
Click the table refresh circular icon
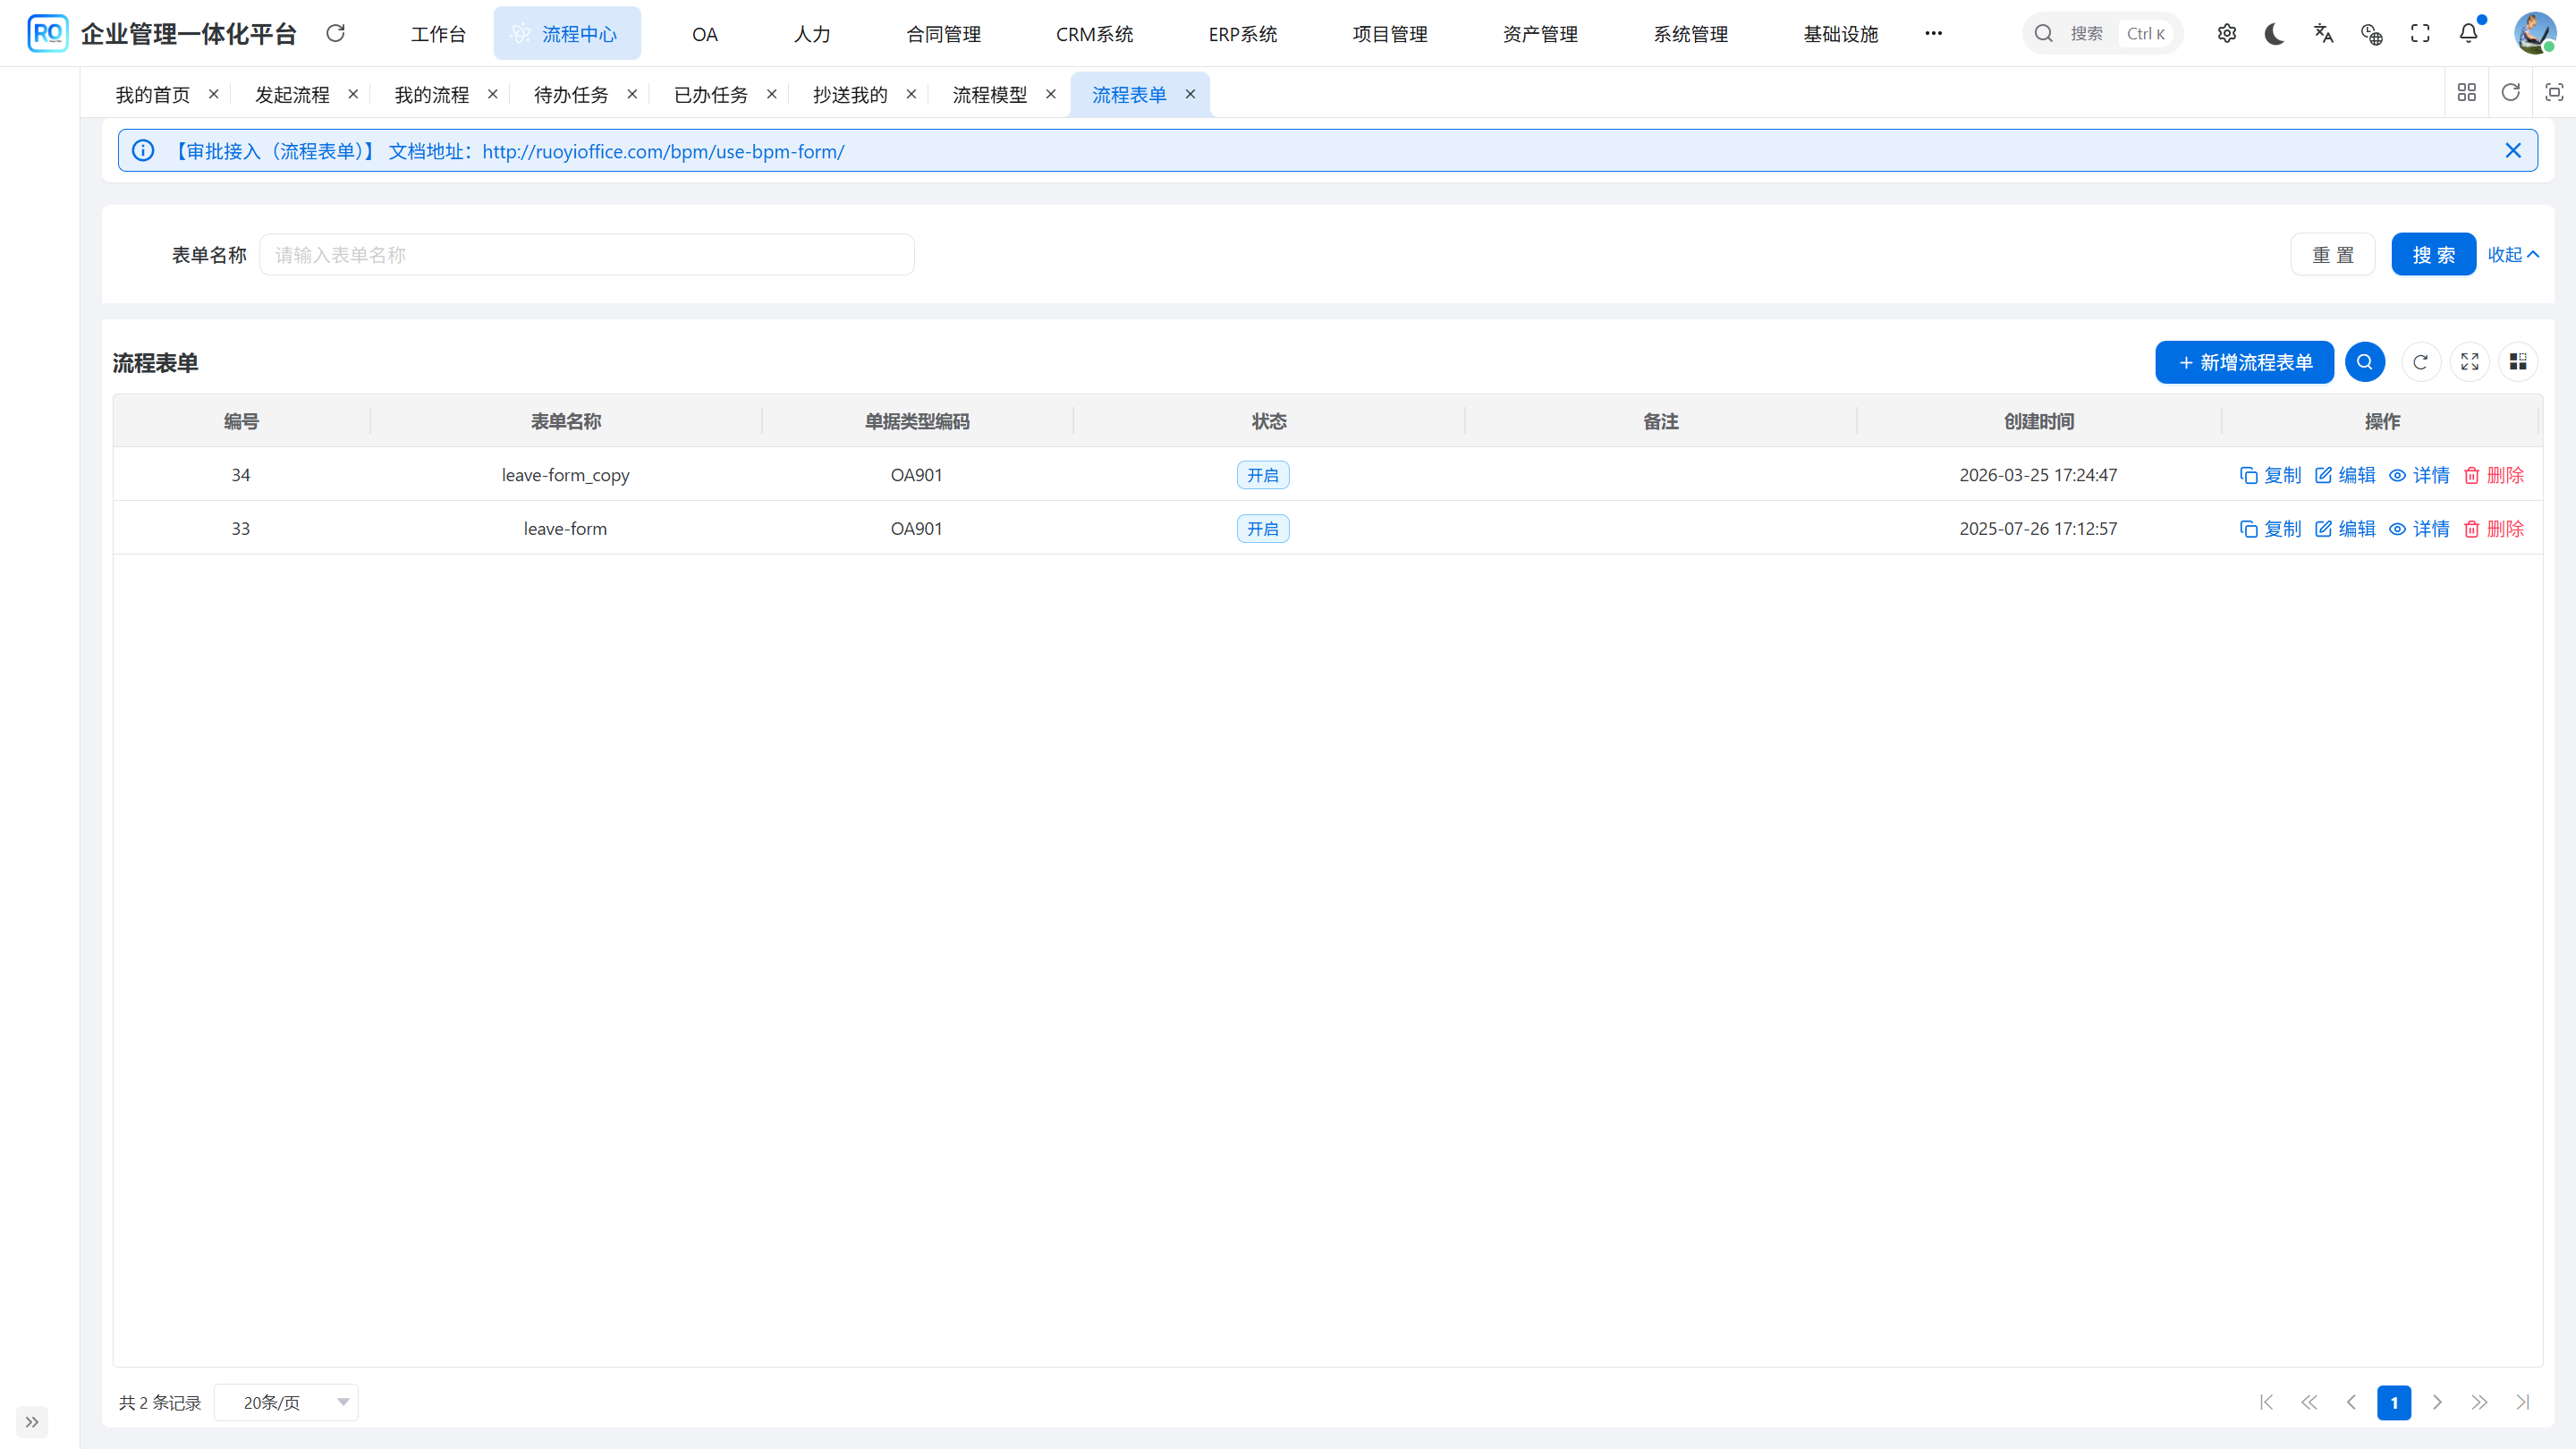click(x=2420, y=362)
